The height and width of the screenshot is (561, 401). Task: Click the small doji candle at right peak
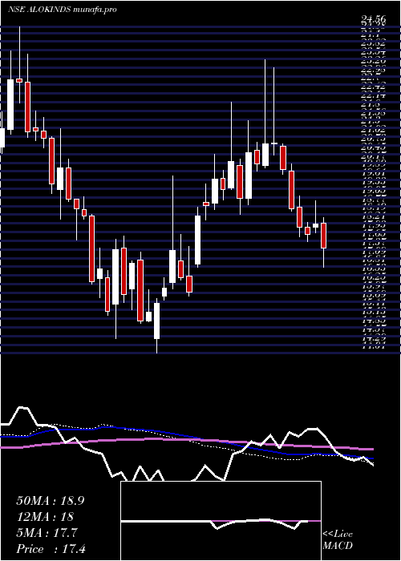[274, 143]
